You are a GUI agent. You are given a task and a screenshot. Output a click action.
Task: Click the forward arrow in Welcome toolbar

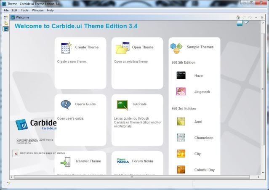coord(250,17)
